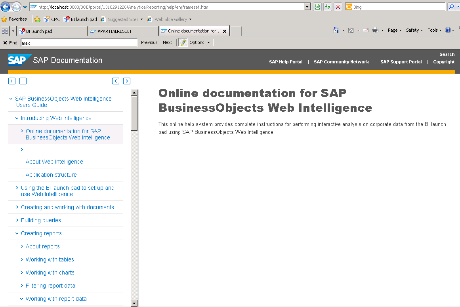
Task: Switch to the #PARTIALRESULT tab
Action: point(123,31)
